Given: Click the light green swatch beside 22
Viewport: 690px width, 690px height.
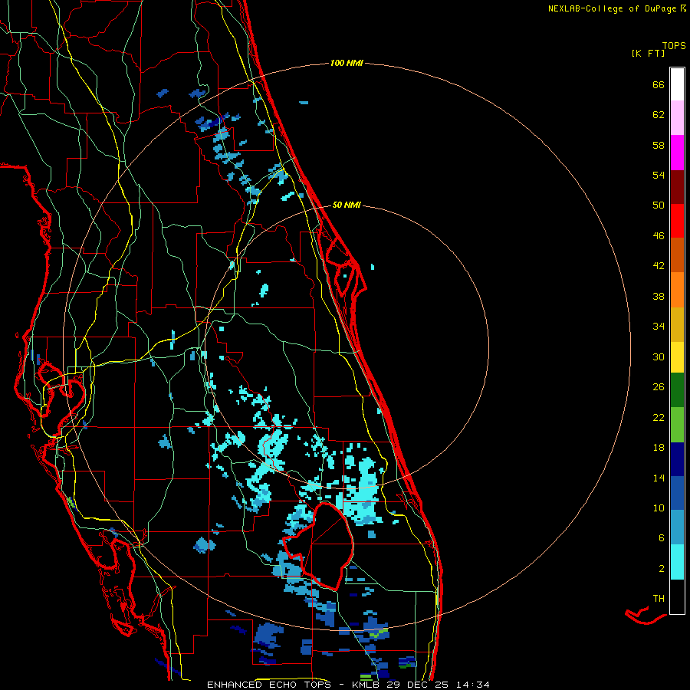Looking at the screenshot, I should 677,424.
